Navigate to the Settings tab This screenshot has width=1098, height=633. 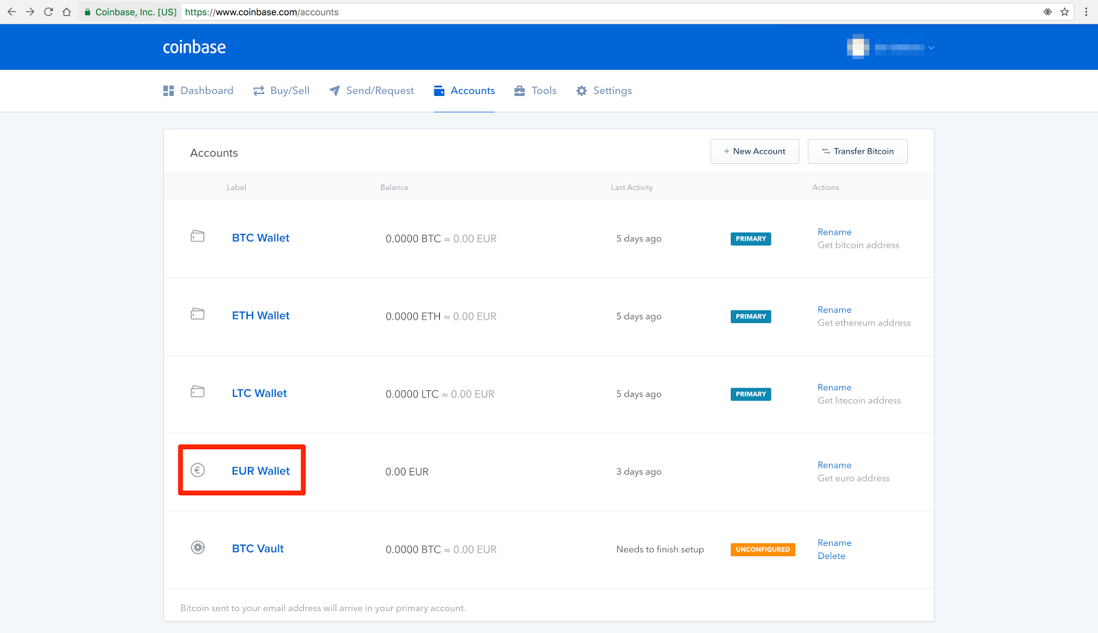click(x=604, y=91)
